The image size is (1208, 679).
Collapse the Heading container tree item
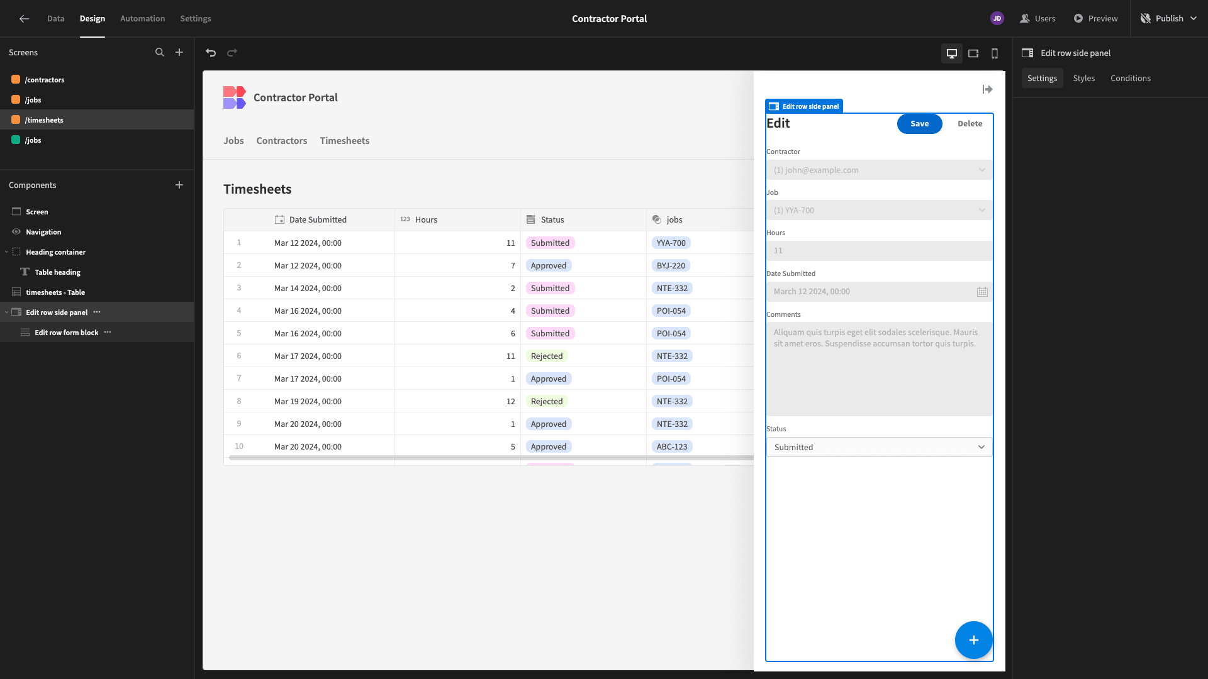[7, 252]
